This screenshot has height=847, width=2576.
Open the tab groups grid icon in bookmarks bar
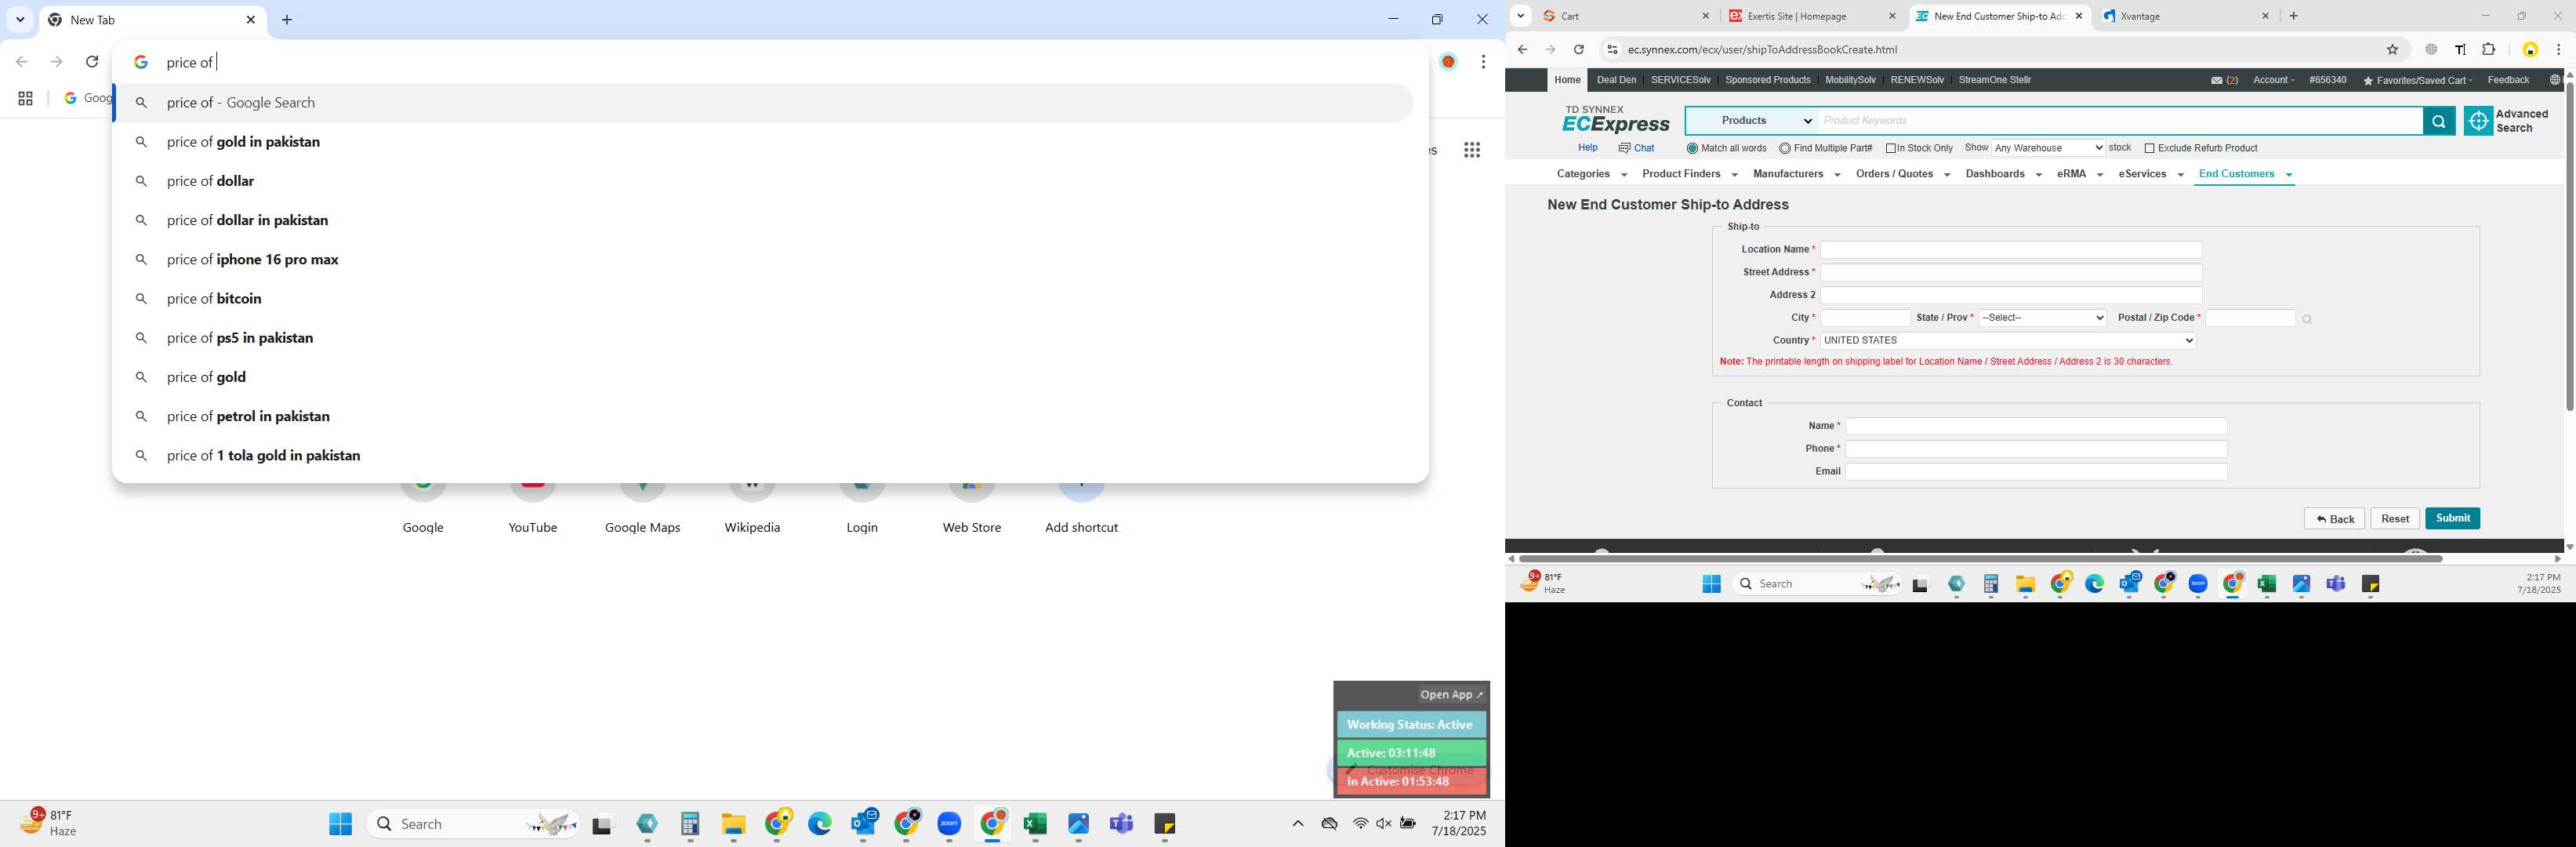point(25,98)
